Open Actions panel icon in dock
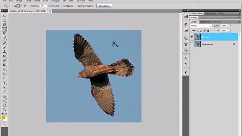Screen dimensions: 242x136 click(186, 30)
